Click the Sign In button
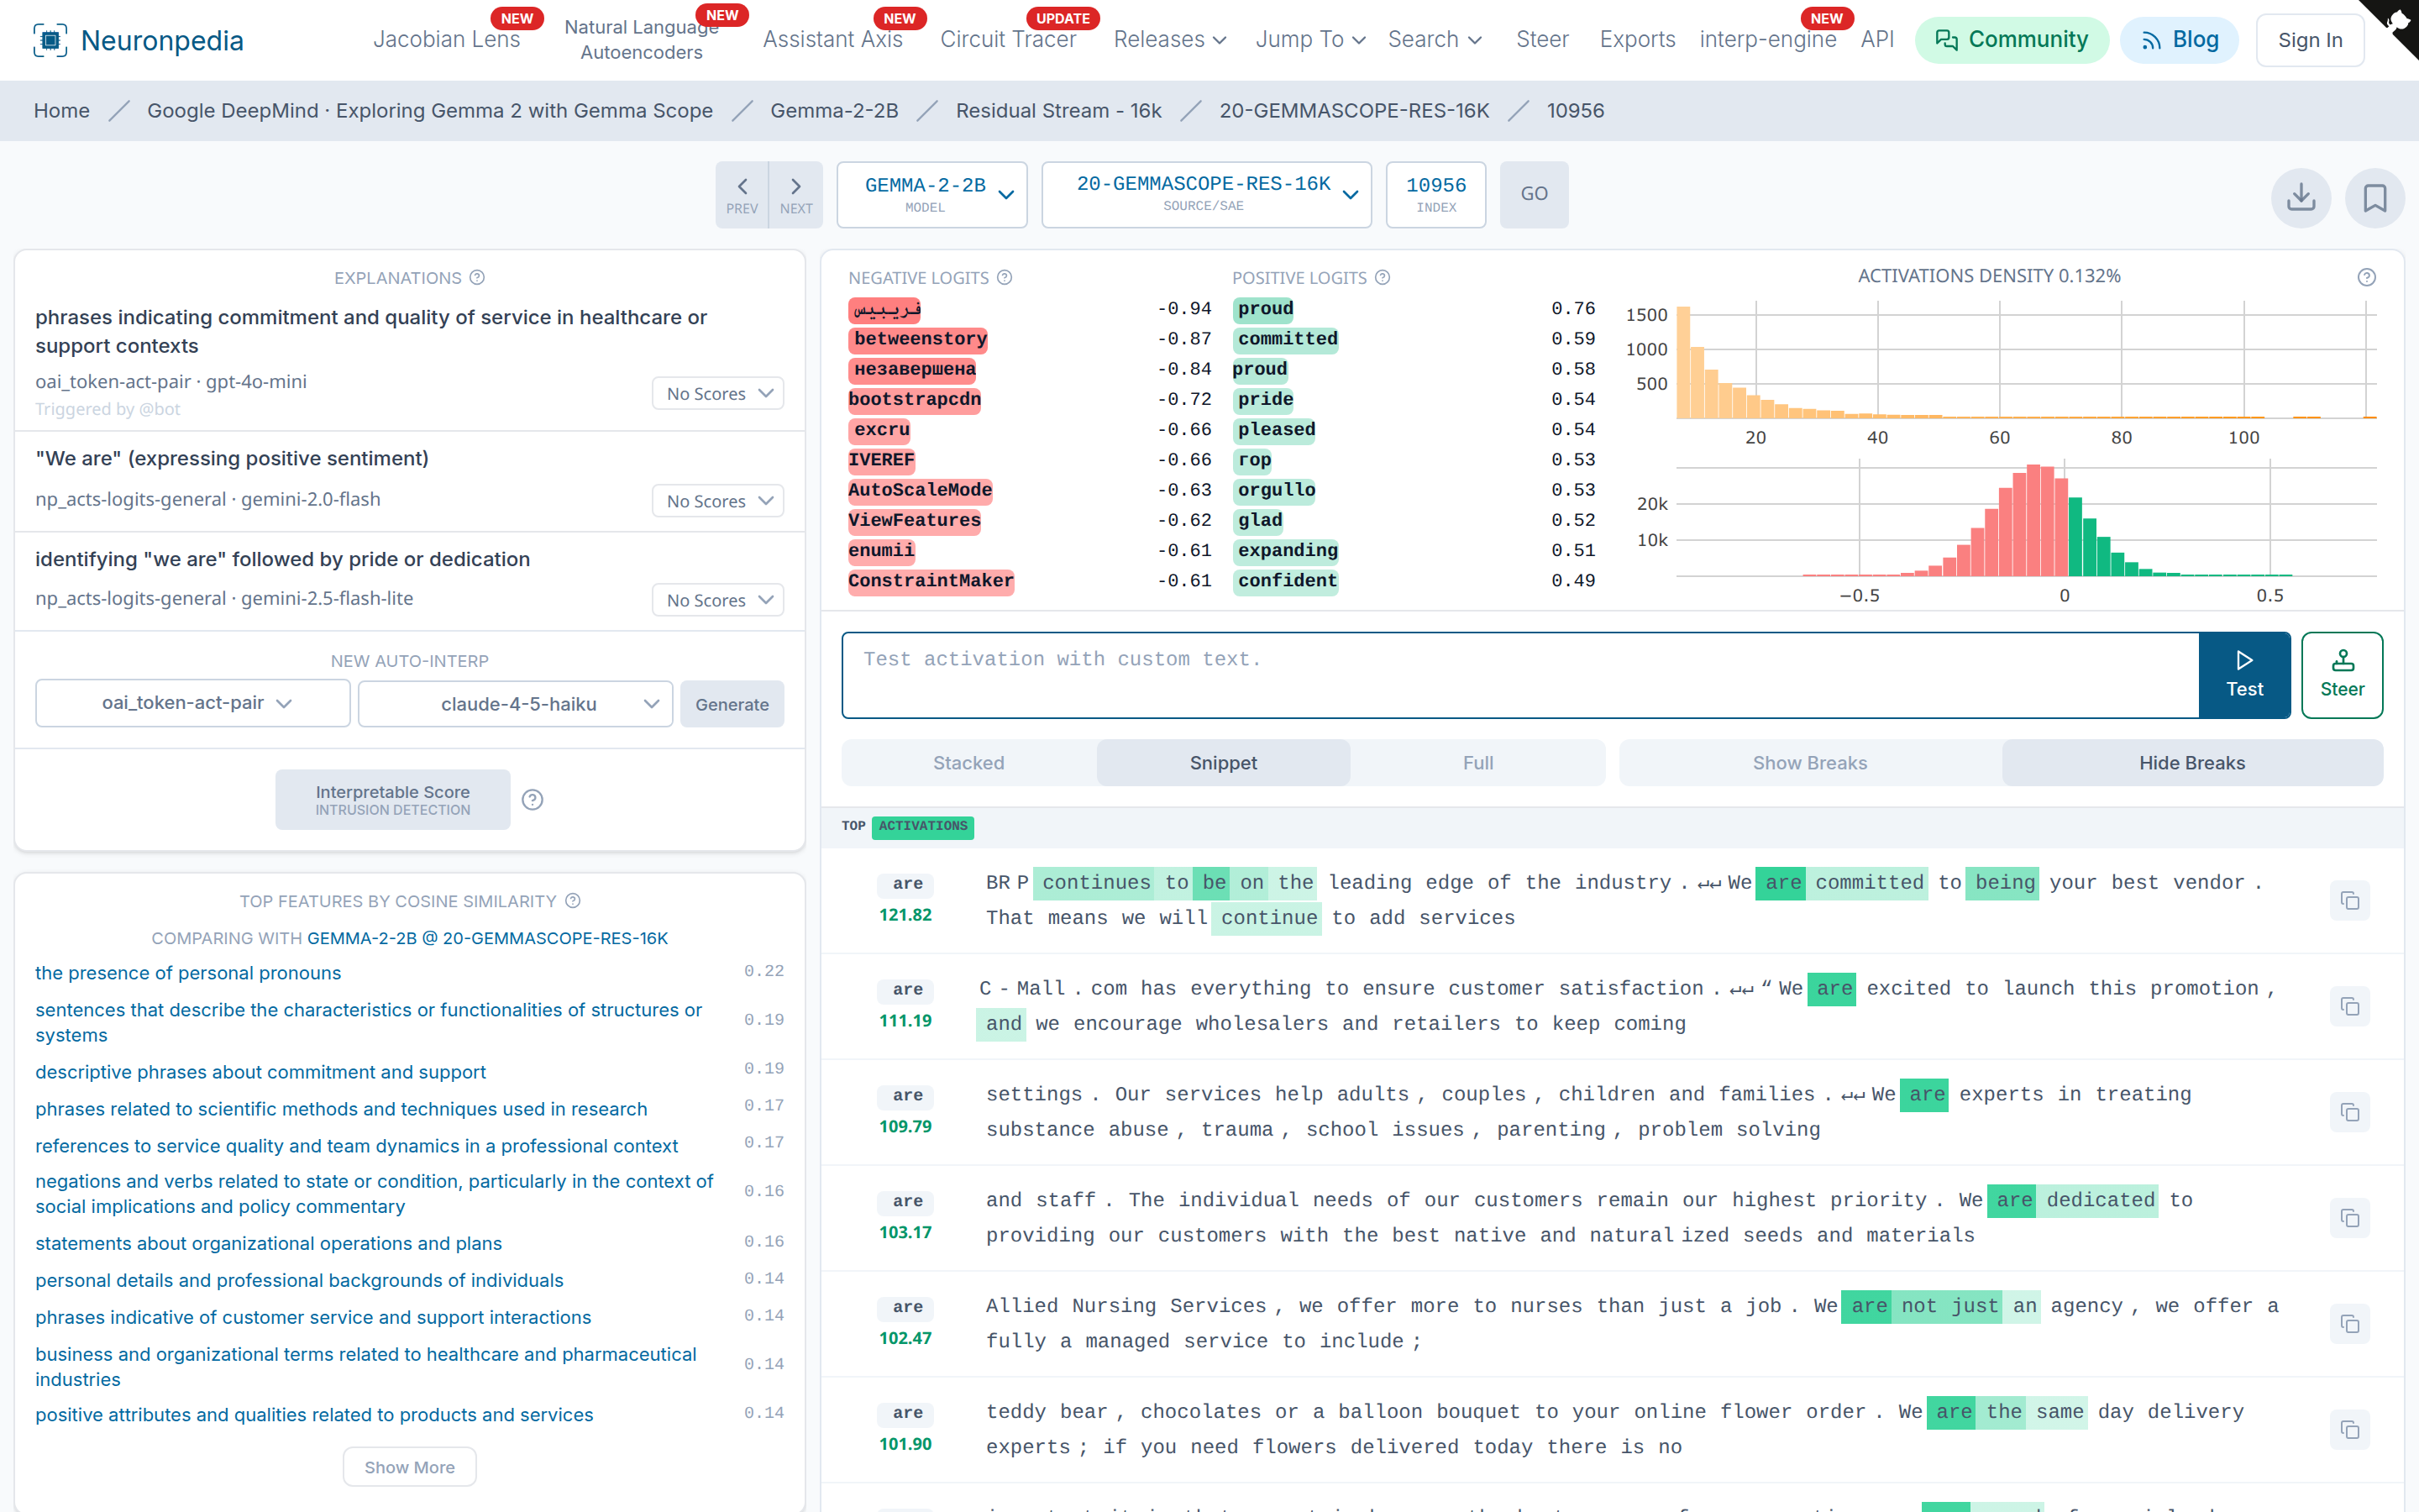This screenshot has height=1512, width=2419. coord(2309,40)
